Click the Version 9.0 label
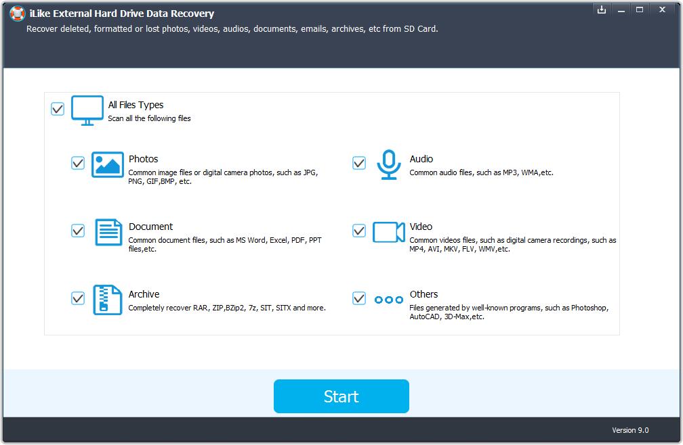 click(630, 430)
